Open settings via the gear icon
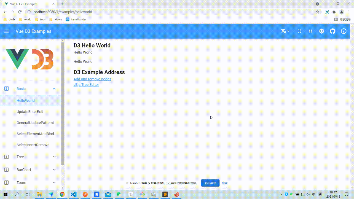 (321, 31)
